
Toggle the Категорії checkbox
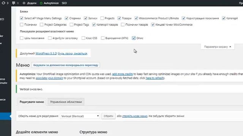tap(224, 18)
